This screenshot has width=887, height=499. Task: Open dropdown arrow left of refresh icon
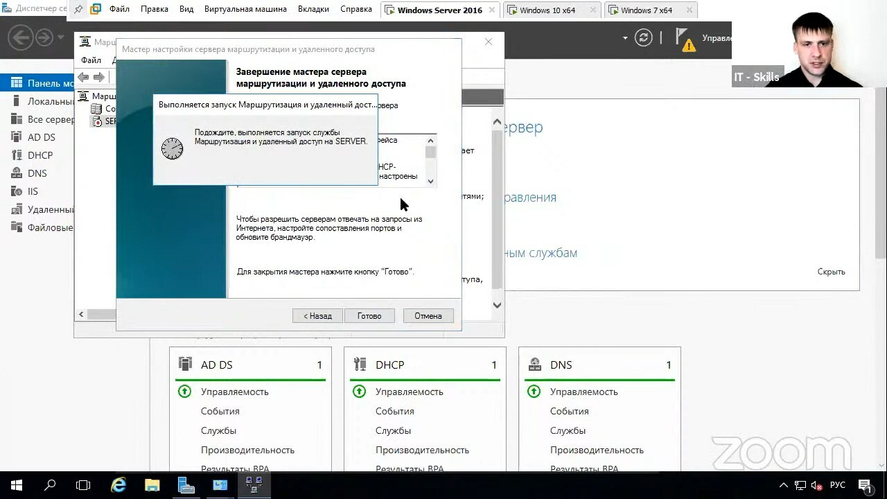click(x=625, y=38)
